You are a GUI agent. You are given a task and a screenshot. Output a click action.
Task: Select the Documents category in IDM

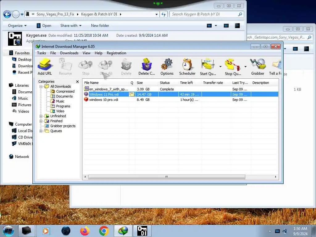pyautogui.click(x=64, y=96)
